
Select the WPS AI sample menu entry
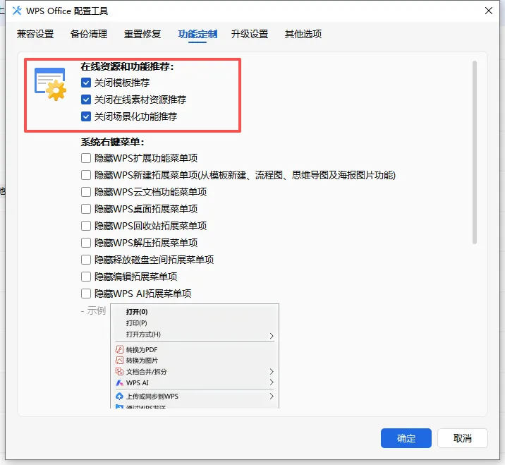point(138,383)
